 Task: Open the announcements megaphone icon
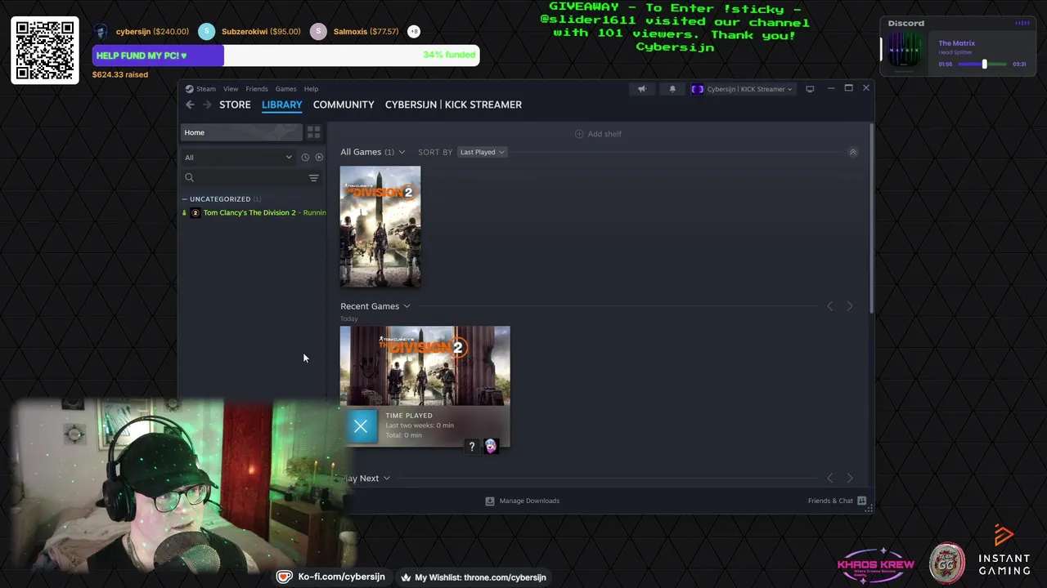click(x=642, y=89)
